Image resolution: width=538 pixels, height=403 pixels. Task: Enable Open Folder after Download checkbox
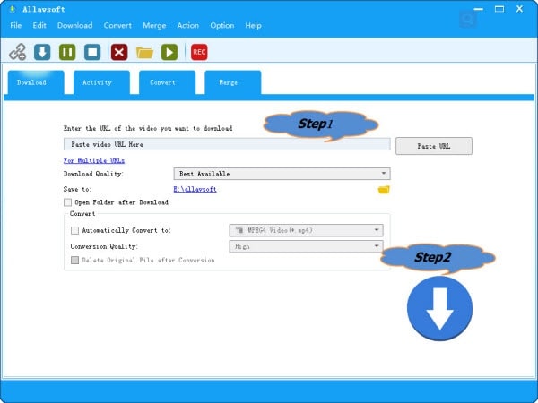pos(68,202)
